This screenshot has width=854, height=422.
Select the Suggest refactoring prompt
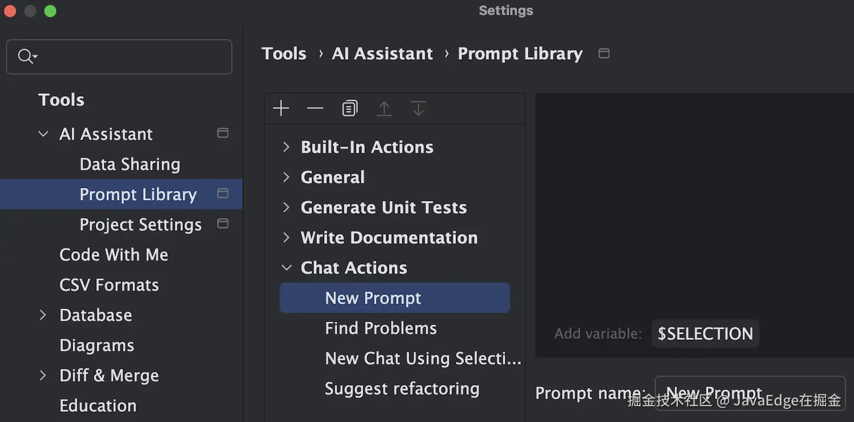coord(402,388)
